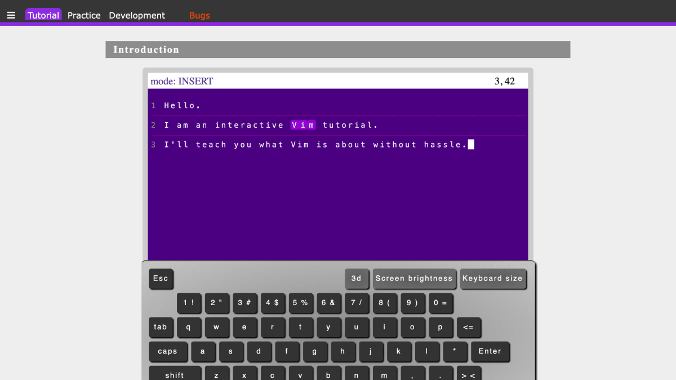Viewport: 676px width, 380px height.
Task: Hit the tab key on virtual keyboard
Action: (x=161, y=327)
